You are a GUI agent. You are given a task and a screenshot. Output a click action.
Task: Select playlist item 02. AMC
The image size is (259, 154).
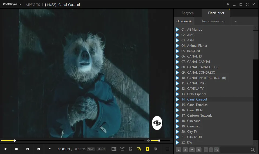213,35
